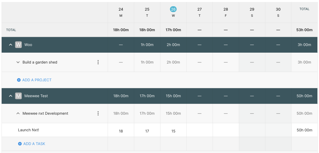The height and width of the screenshot is (153, 319).
Task: Select the Launch Nxt! task name
Action: coord(28,130)
